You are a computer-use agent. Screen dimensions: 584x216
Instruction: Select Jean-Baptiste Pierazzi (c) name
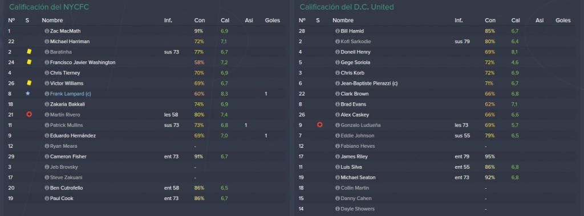pyautogui.click(x=369, y=84)
